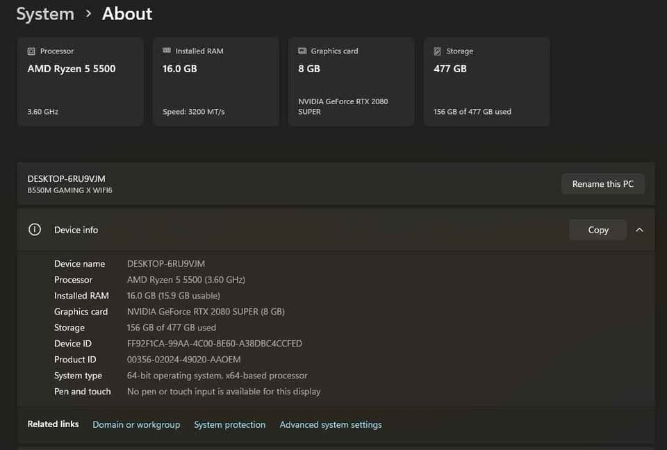Select the 64-bit operating system value
This screenshot has width=667, height=450.
(x=217, y=376)
